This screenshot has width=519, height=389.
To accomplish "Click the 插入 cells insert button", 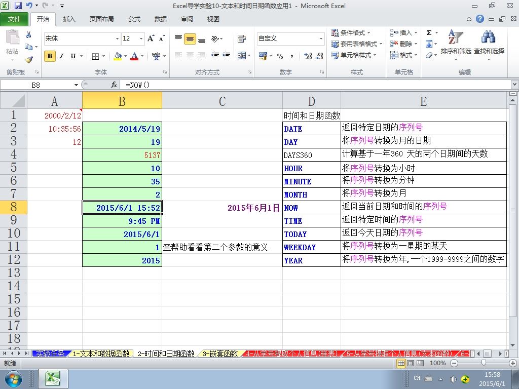I will point(403,33).
